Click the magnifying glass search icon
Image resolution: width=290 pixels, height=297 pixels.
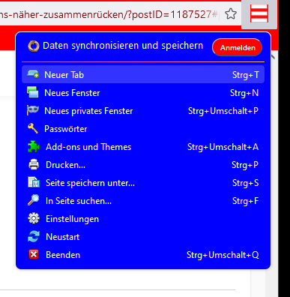pos(34,200)
